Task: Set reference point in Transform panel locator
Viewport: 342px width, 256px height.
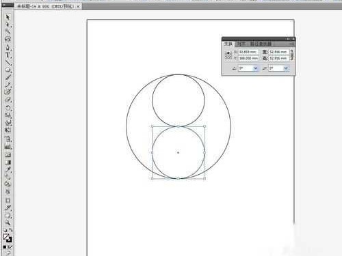Action: point(228,55)
